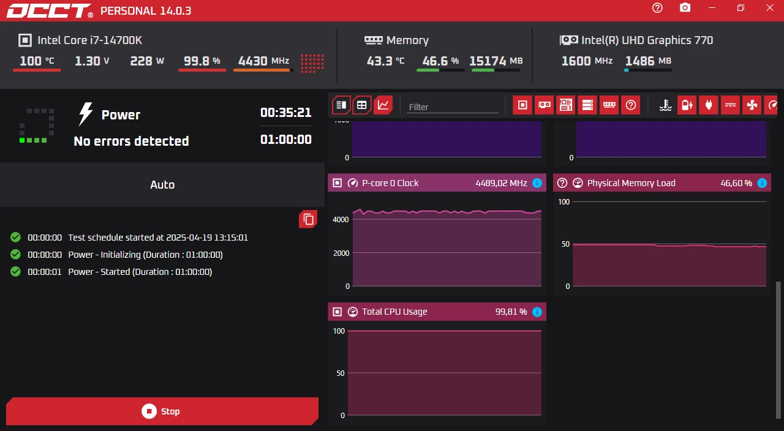This screenshot has width=784, height=431.
Task: Click CPU icon on P-core 0 Clock header
Action: (x=337, y=183)
